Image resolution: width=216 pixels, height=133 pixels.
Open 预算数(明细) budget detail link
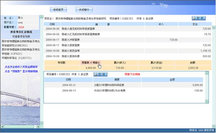click(91, 63)
